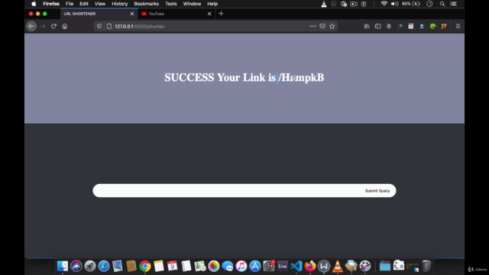Open page actions three-dot menu
Viewport: 489px width, 275px height.
click(x=313, y=26)
